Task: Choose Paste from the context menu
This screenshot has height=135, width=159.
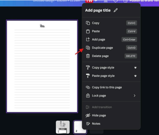Action: pos(111,31)
